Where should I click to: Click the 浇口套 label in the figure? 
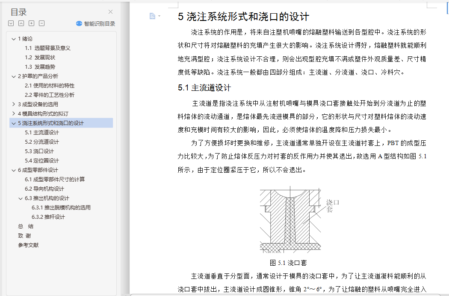pos(332,206)
